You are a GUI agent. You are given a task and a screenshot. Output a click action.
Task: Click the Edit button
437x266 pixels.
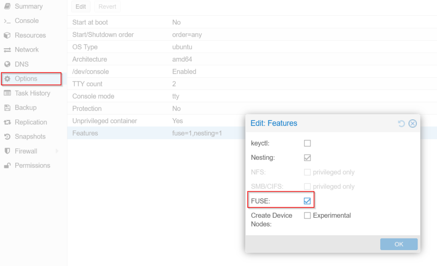(x=81, y=7)
